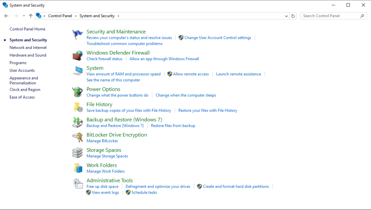Click the Forward arrow navigation button
This screenshot has width=371, height=210.
coord(16,16)
